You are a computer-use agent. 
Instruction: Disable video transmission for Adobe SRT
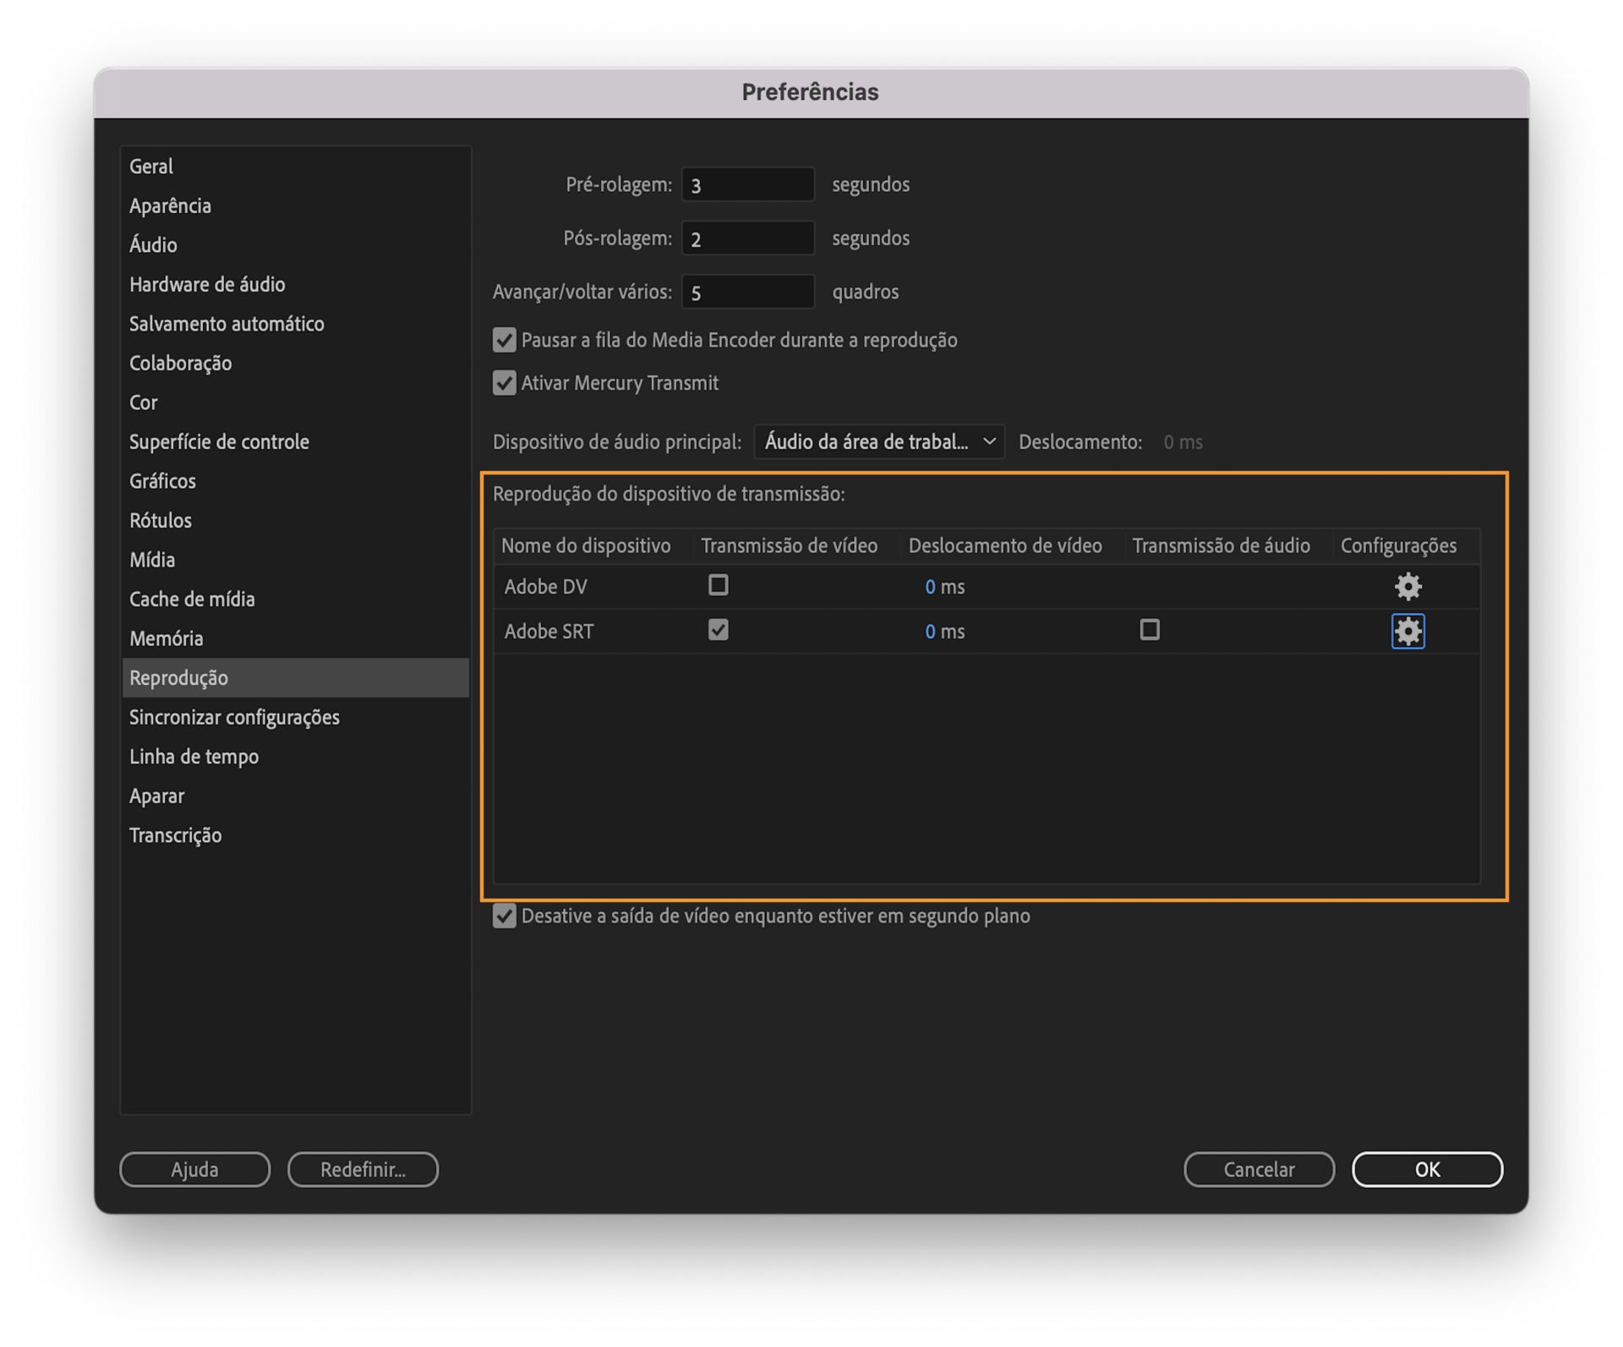(x=718, y=630)
